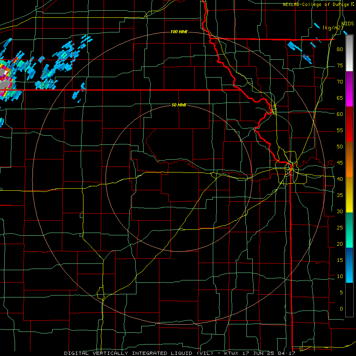Click the 100 NMI range ring label
The height and width of the screenshot is (356, 356).
click(179, 32)
